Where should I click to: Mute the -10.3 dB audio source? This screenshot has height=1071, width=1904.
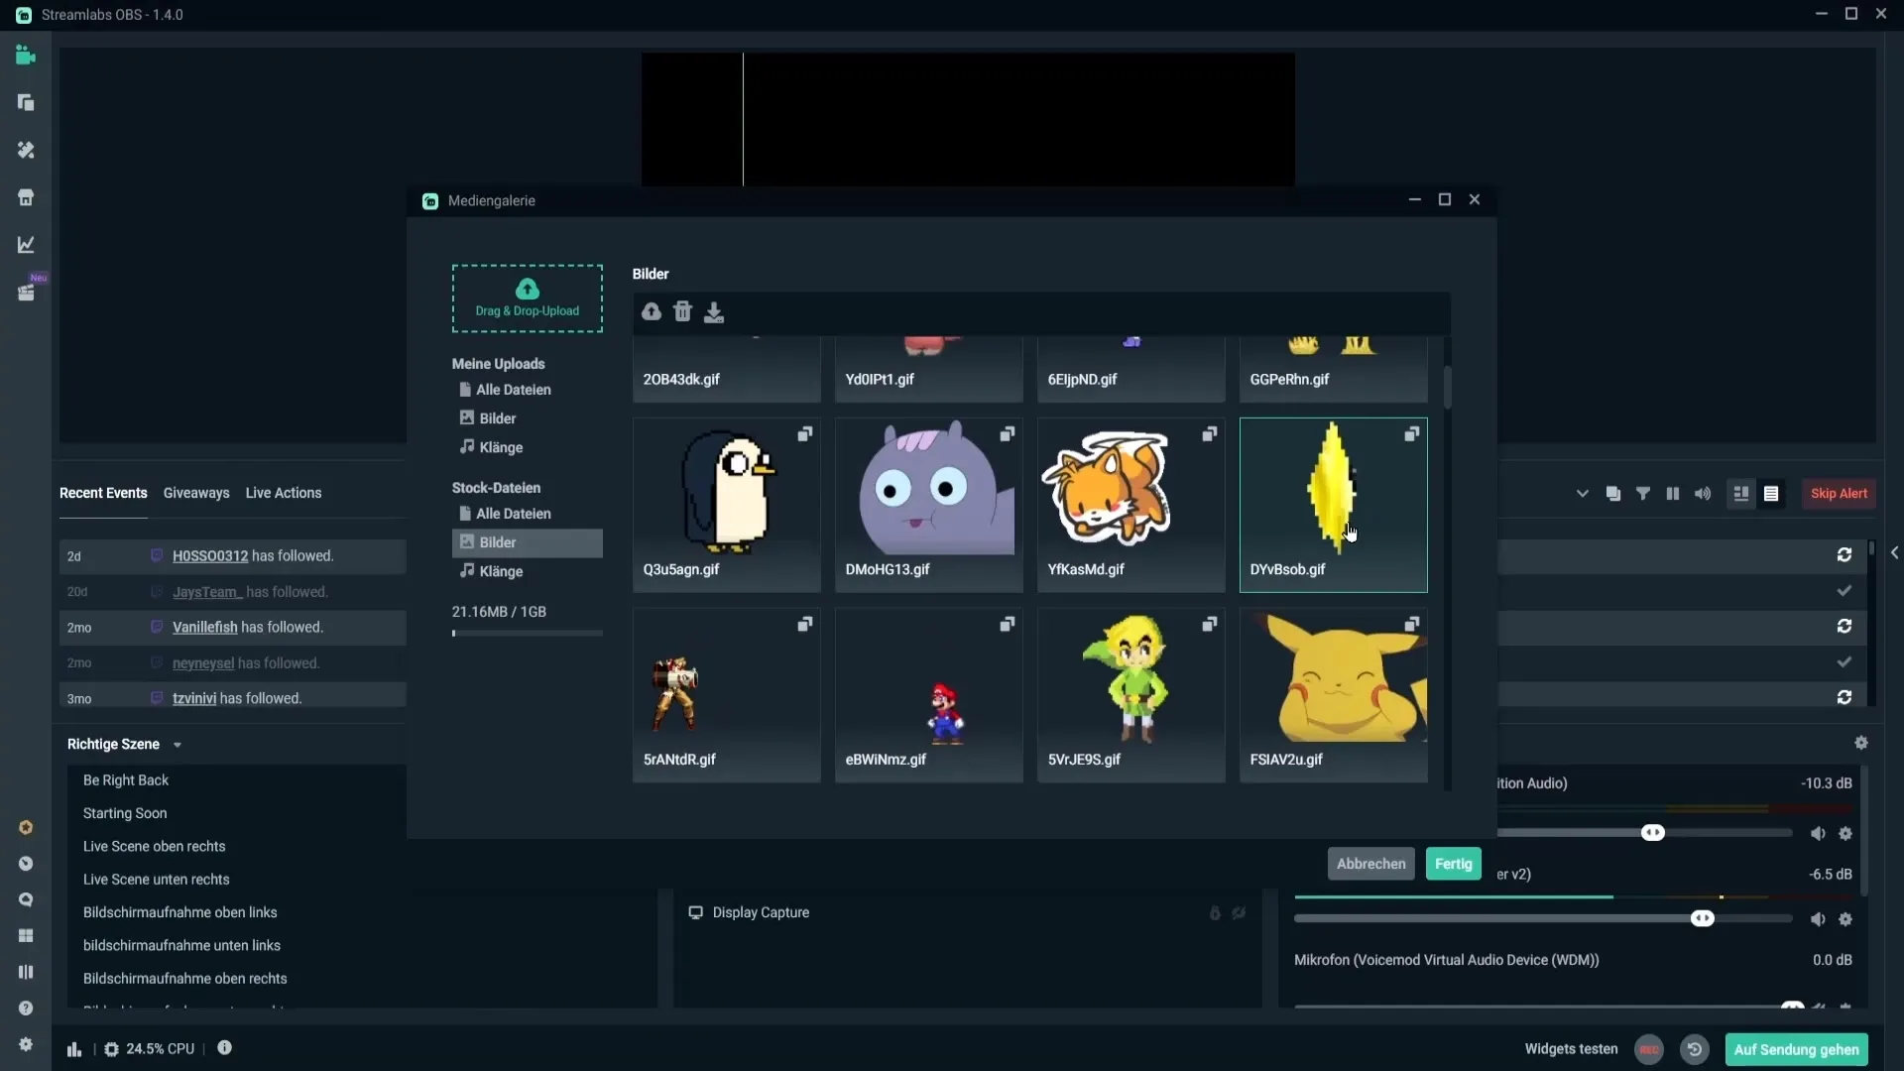pyautogui.click(x=1818, y=834)
